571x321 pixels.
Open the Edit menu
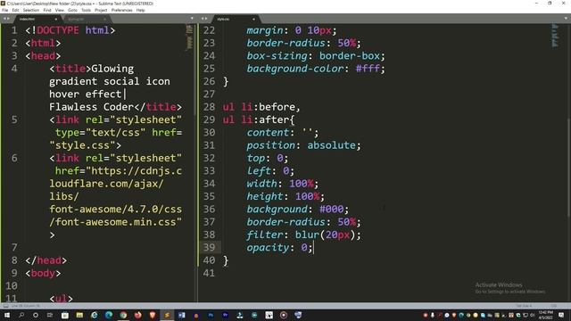tap(15, 10)
